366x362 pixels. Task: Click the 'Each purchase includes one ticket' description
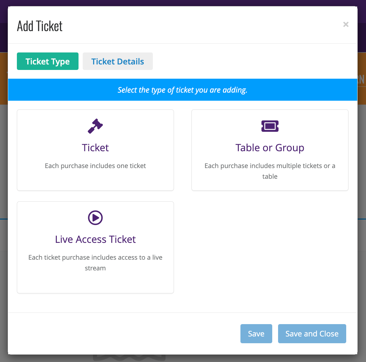click(95, 166)
